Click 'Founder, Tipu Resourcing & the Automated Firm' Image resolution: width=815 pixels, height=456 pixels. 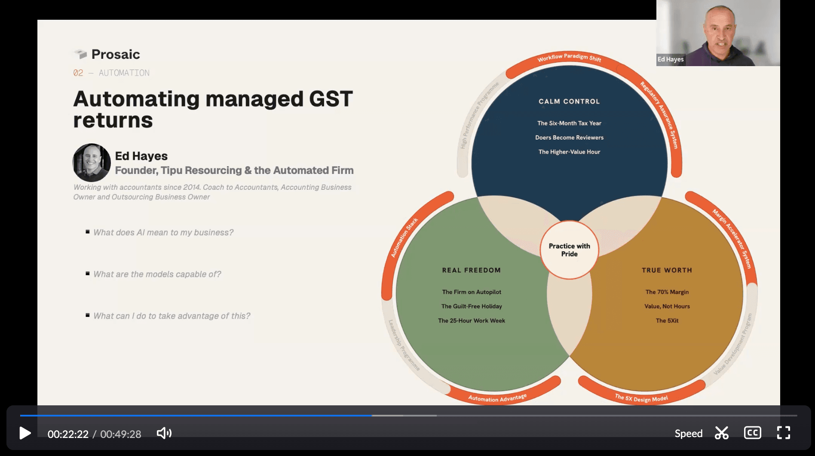(x=234, y=170)
